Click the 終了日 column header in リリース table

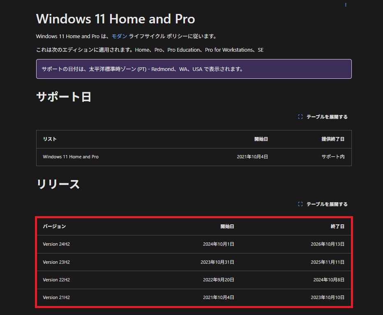pos(337,226)
